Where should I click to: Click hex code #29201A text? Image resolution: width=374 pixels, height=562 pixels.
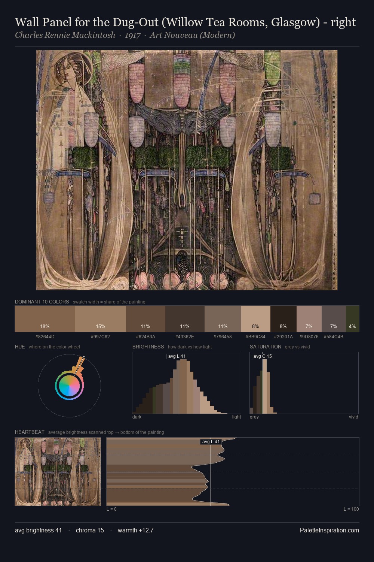point(283,336)
